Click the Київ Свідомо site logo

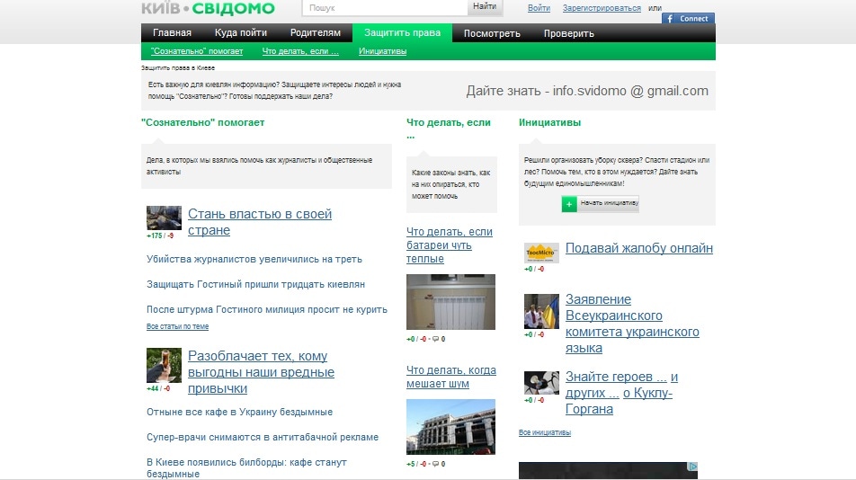pyautogui.click(x=208, y=8)
